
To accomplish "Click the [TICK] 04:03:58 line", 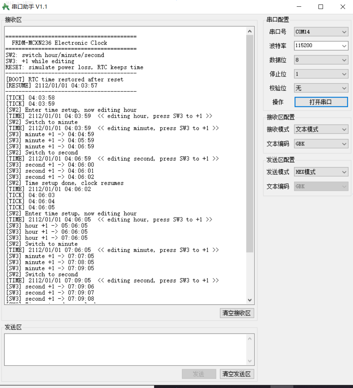I will click(x=30, y=98).
